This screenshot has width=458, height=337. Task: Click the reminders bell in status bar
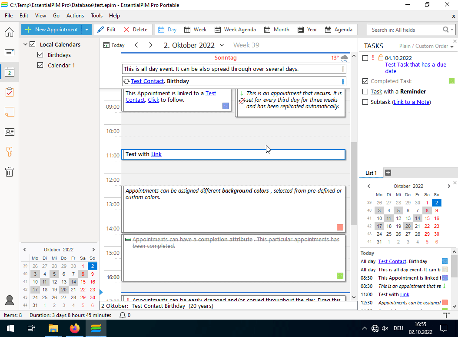click(123, 315)
